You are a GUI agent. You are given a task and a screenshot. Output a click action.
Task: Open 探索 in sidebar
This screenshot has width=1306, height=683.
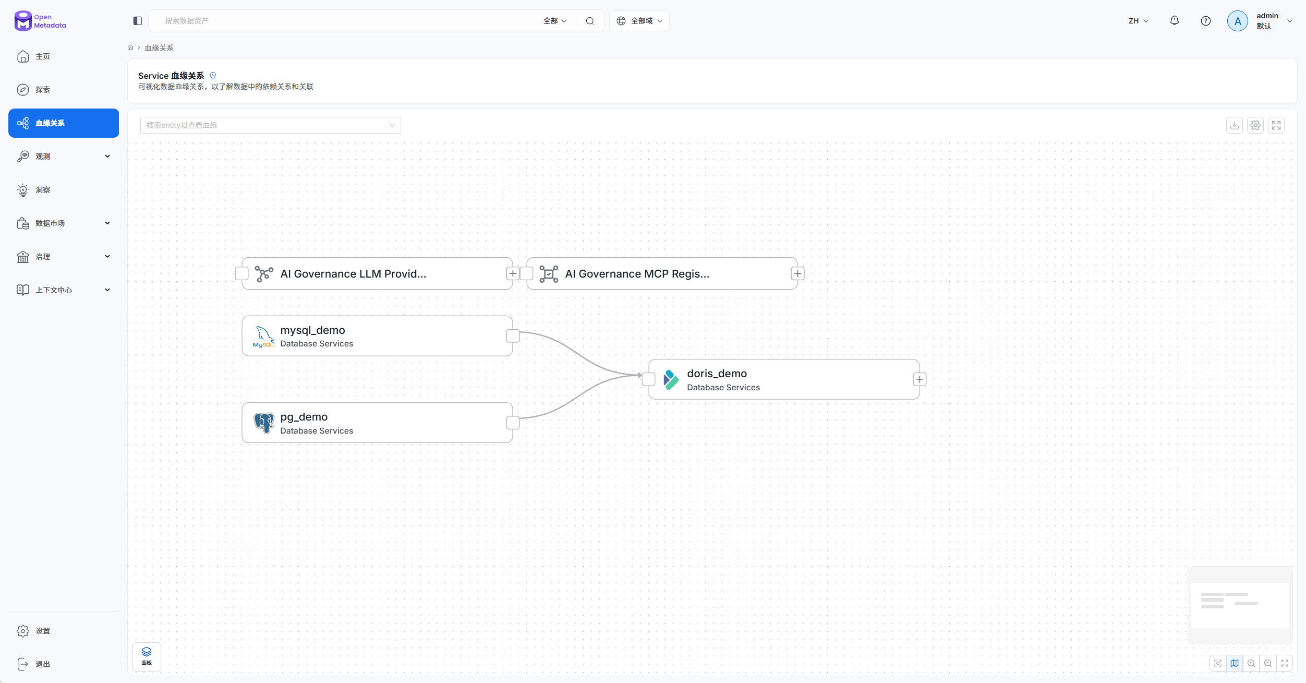tap(64, 90)
